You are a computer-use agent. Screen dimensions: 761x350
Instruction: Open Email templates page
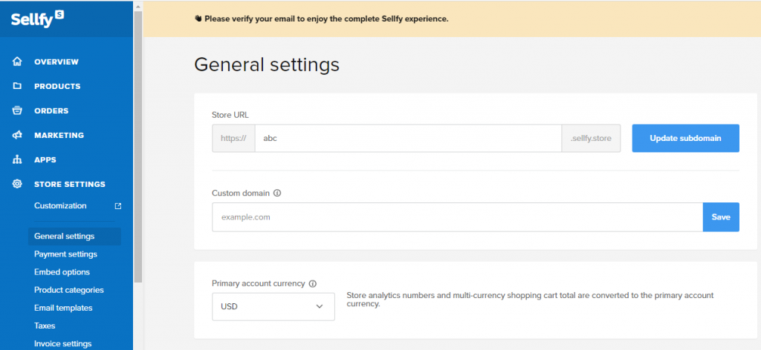click(x=63, y=308)
